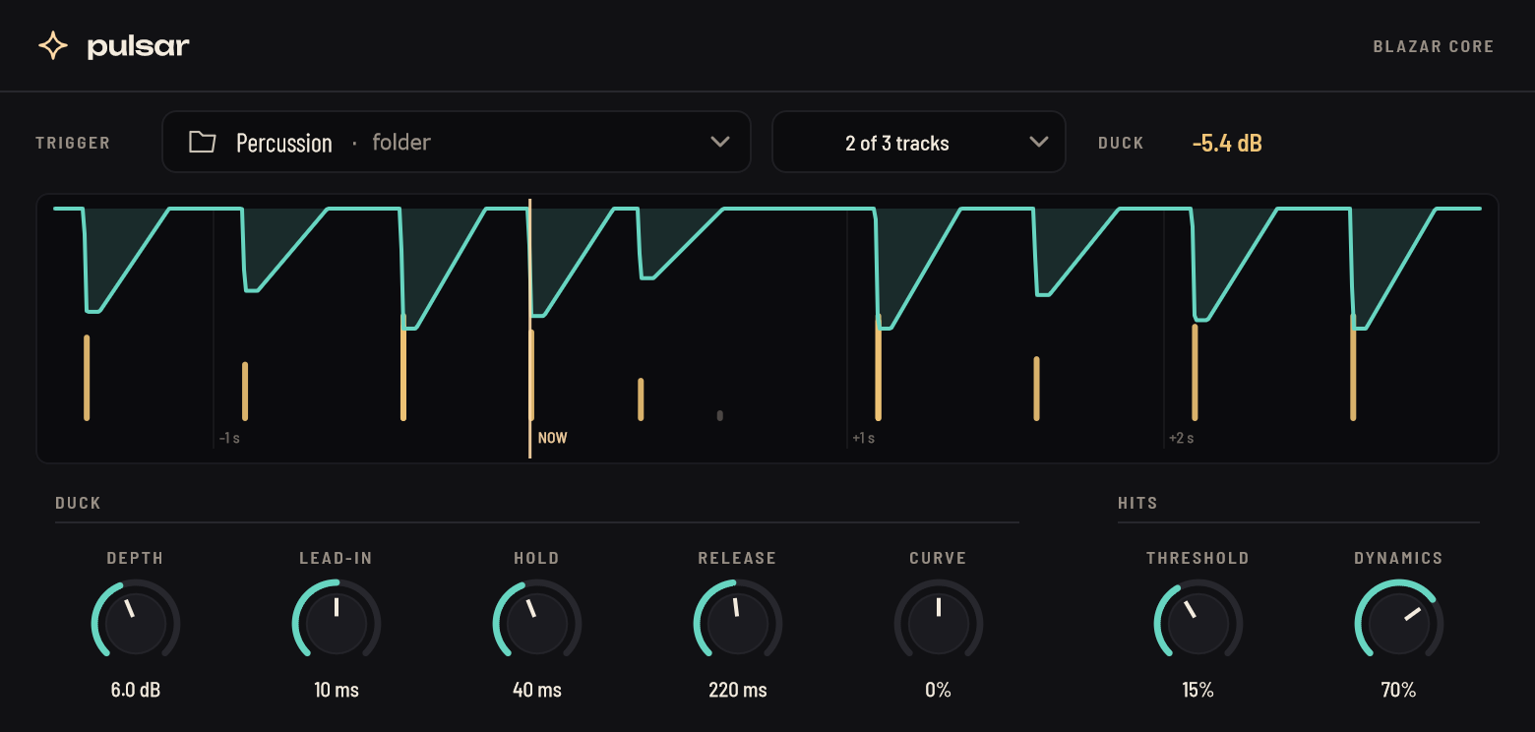Click the 70% dynamics value
Viewport: 1535px width, 732px height.
point(1399,690)
